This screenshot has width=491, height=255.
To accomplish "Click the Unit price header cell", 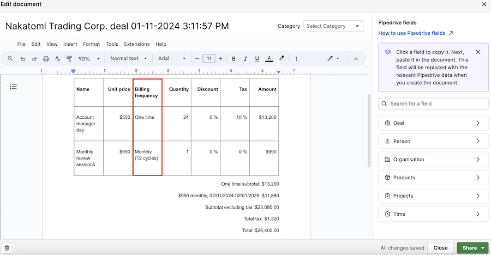I will pyautogui.click(x=118, y=92).
